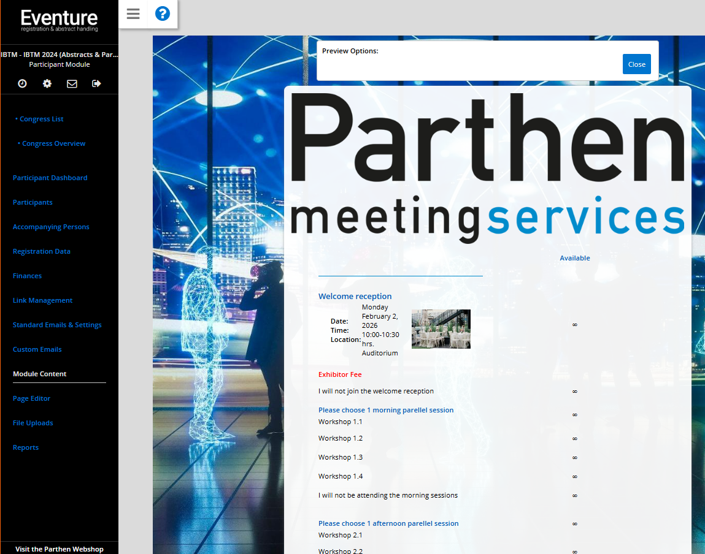Click the "10:00-10:30 hrs." time value
Screen dimensions: 705x554
point(380,340)
